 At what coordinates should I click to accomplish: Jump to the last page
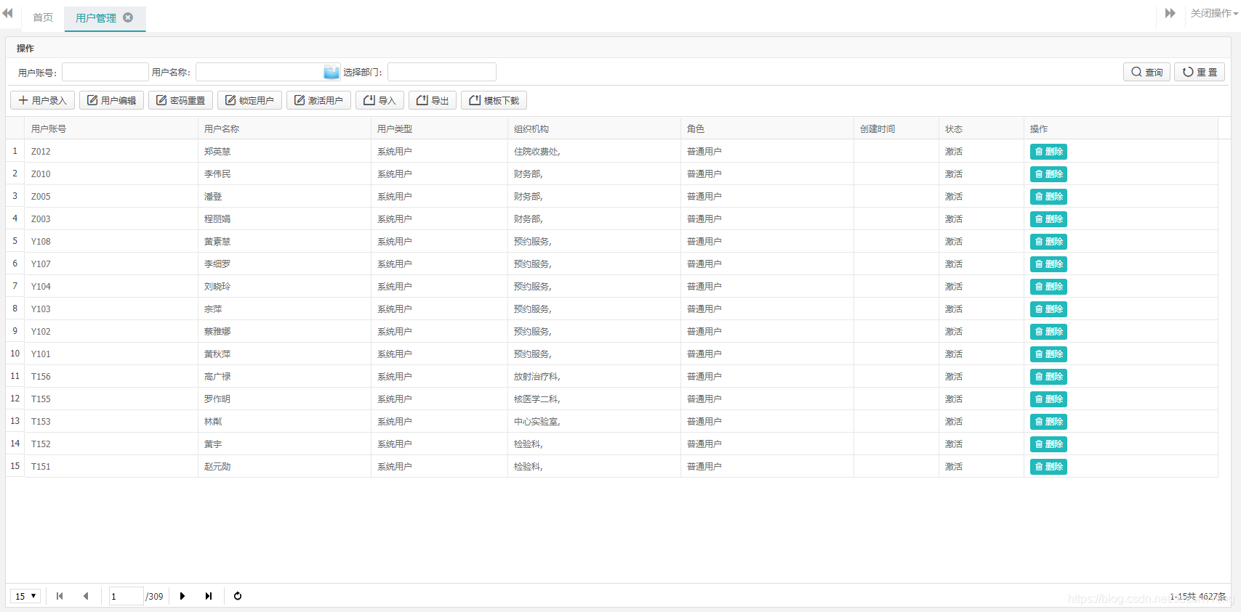coord(209,596)
